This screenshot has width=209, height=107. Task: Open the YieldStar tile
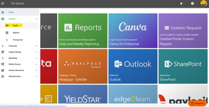click(x=83, y=94)
